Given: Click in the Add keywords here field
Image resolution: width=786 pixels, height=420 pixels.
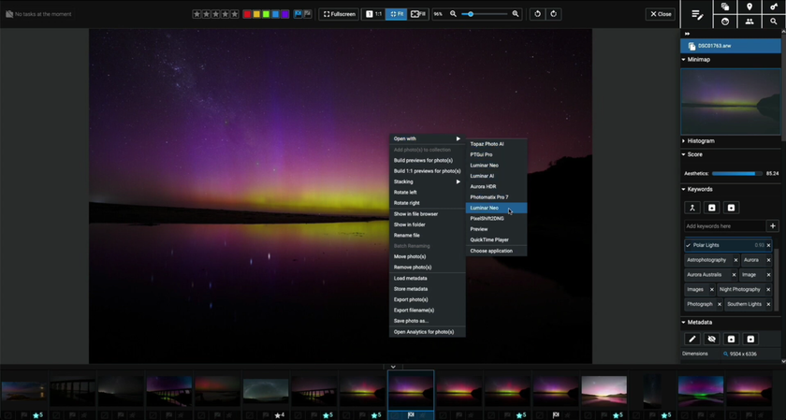Looking at the screenshot, I should (724, 226).
